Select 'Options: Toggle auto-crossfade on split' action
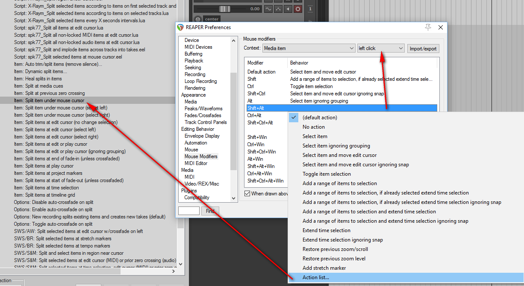The image size is (524, 286). [x=88, y=224]
